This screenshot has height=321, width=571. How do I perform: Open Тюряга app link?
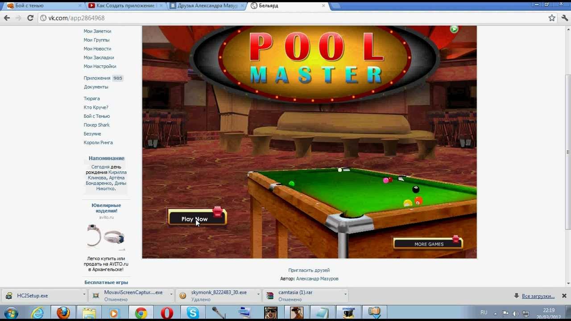(x=91, y=99)
